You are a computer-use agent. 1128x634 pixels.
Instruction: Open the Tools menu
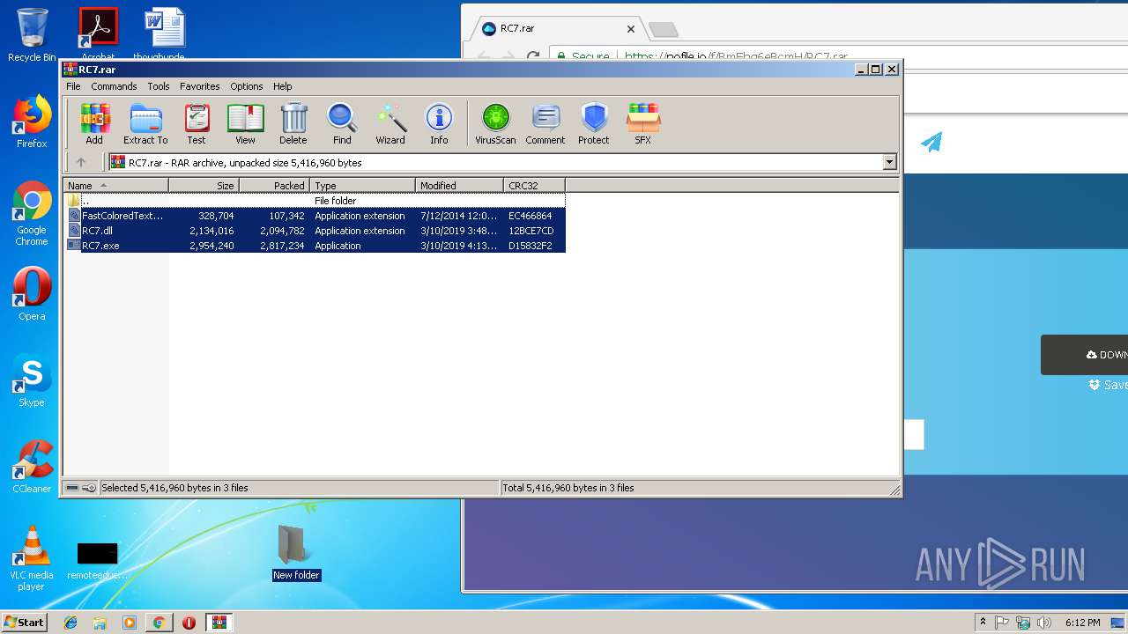159,86
